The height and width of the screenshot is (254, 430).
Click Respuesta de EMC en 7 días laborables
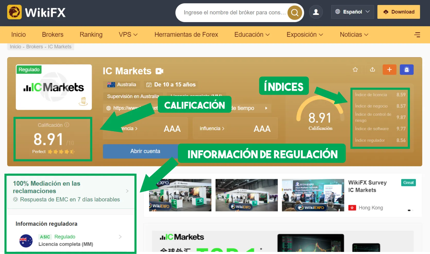[70, 199]
